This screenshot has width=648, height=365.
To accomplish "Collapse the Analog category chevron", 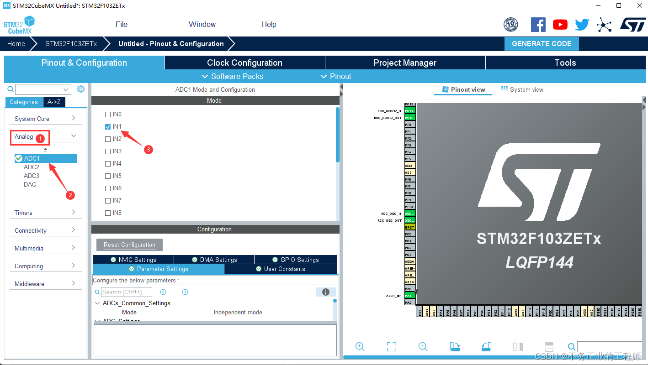I will (74, 136).
